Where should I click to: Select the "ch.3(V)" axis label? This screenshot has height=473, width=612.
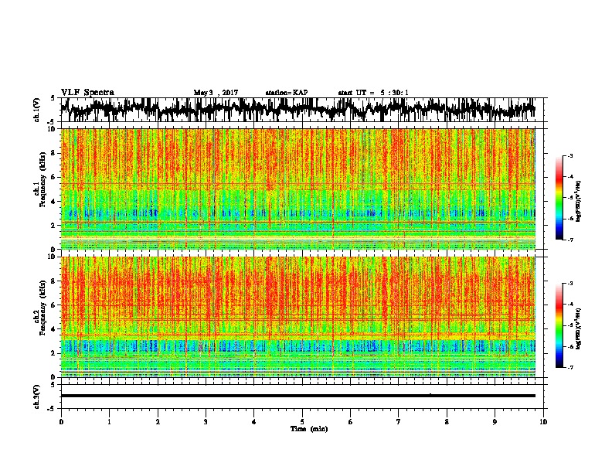pos(37,396)
